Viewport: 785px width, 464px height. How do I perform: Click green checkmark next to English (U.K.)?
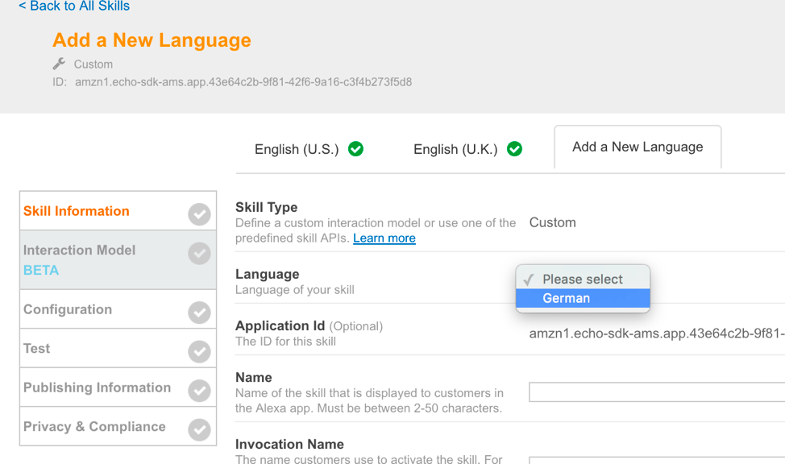tap(514, 149)
